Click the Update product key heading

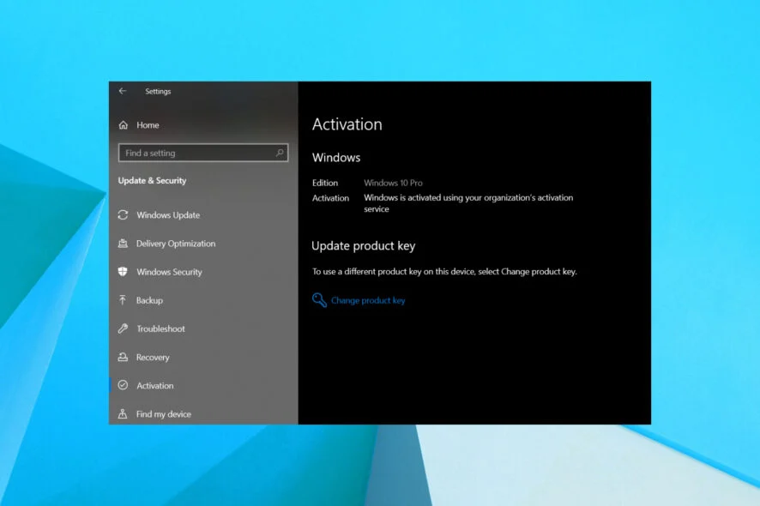(x=363, y=246)
